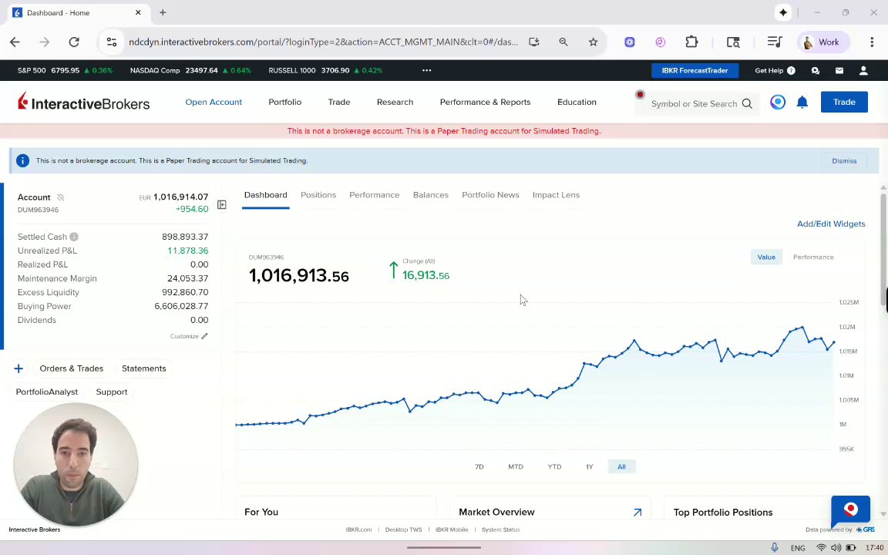Open Performance & Reports menu
The height and width of the screenshot is (555, 888).
point(486,102)
